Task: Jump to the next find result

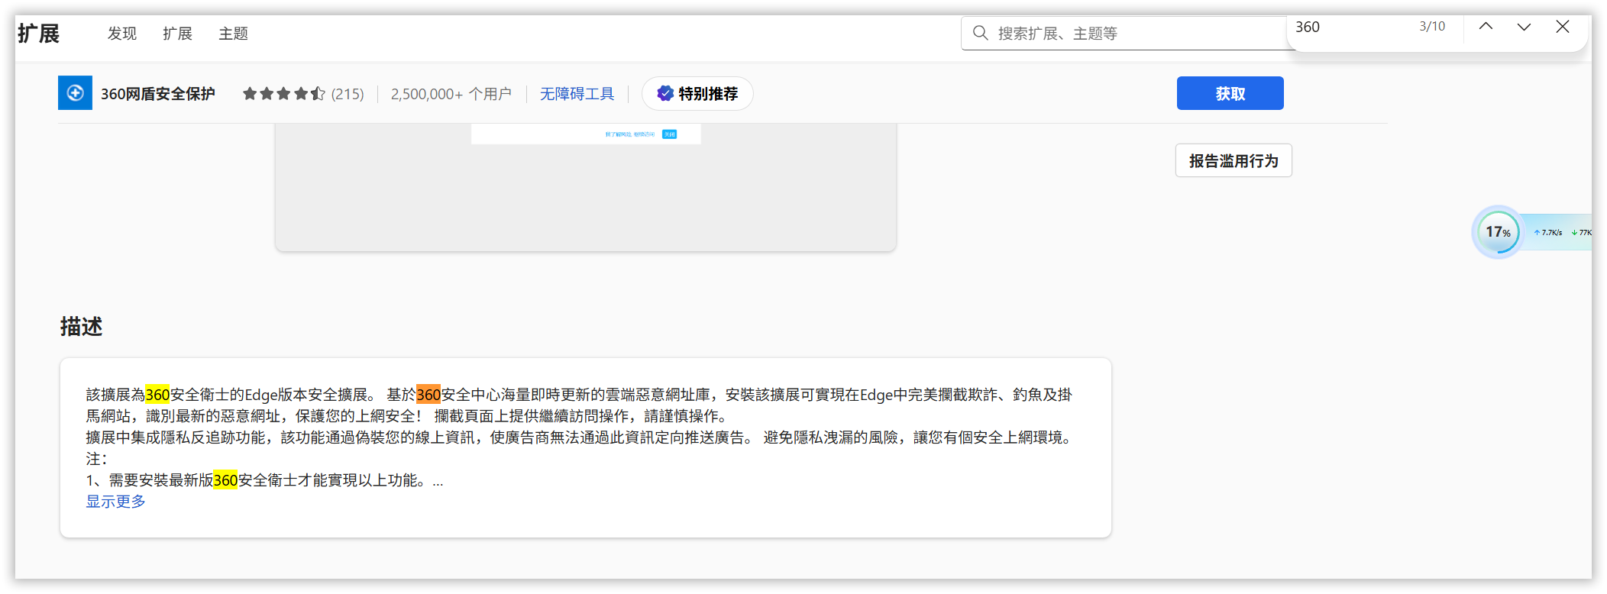Action: (1524, 27)
